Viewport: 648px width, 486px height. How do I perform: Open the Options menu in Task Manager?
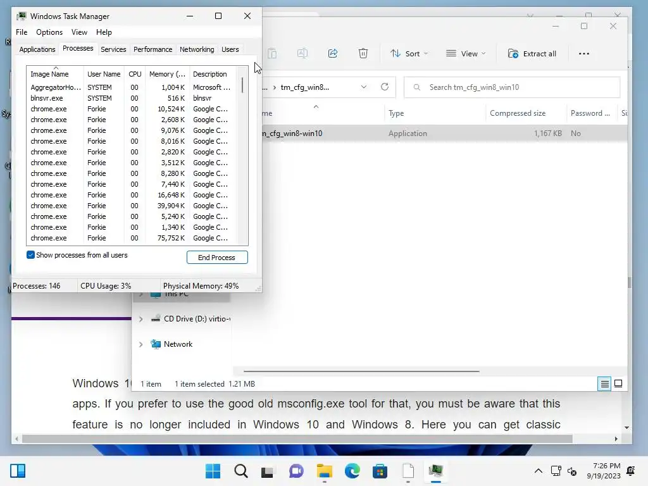point(49,32)
